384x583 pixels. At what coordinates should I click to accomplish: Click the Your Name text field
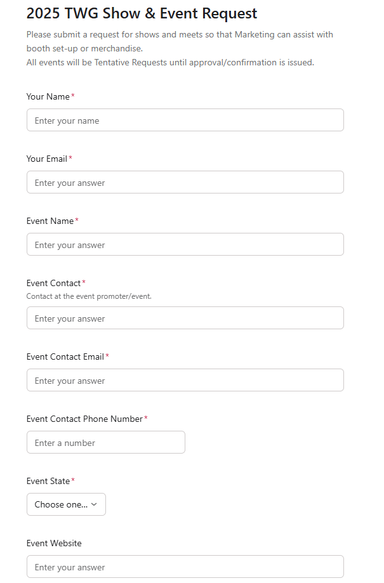coord(185,121)
